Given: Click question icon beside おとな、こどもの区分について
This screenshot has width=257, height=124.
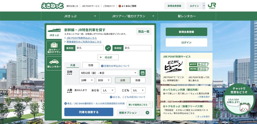Looking at the screenshot, I should [111, 97].
